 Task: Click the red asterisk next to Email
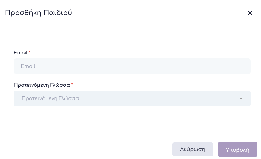(x=29, y=52)
